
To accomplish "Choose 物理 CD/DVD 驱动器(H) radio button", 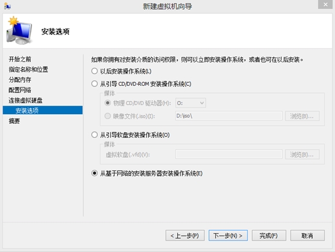I will click(x=108, y=103).
